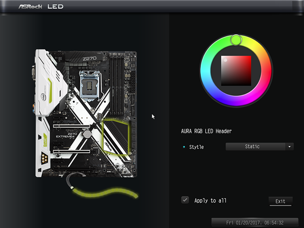304x228 pixels.
Task: Open the Style dropdown arrow
Action: pyautogui.click(x=289, y=147)
